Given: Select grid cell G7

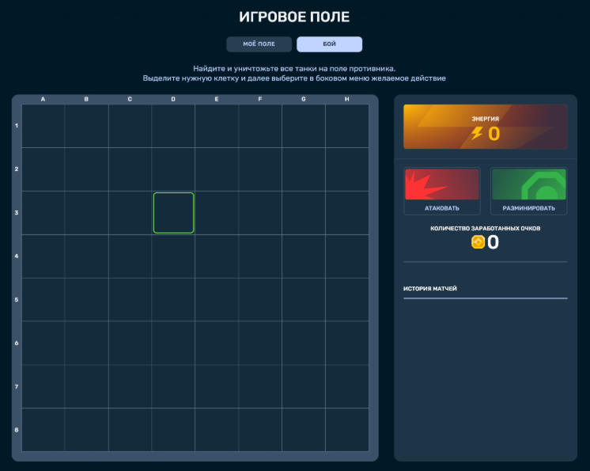Looking at the screenshot, I should (x=303, y=386).
